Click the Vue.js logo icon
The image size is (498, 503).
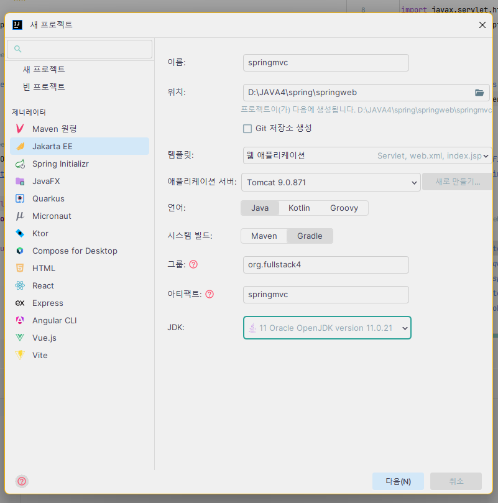click(20, 338)
